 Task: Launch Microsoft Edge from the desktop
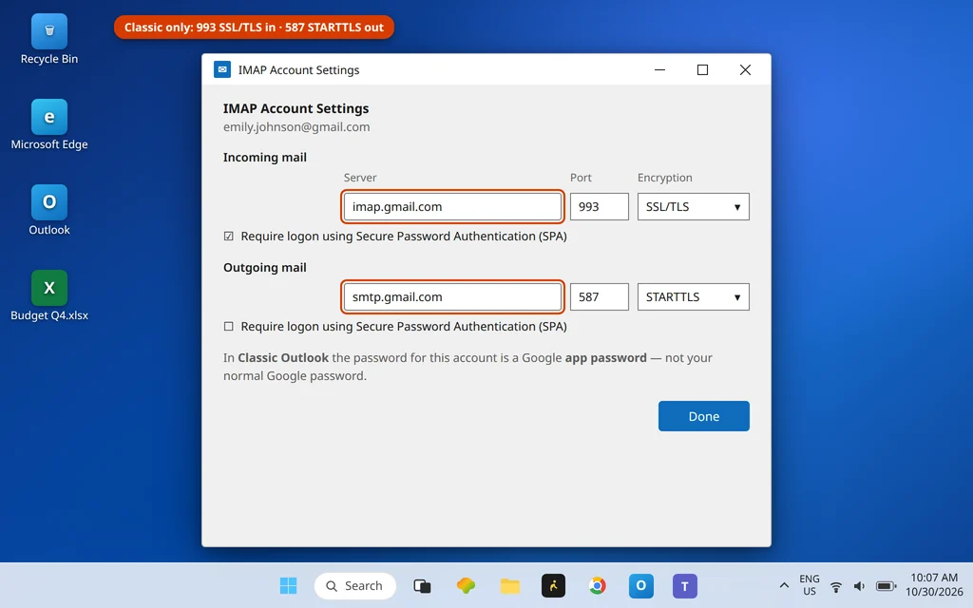click(x=49, y=124)
